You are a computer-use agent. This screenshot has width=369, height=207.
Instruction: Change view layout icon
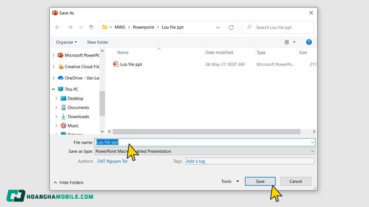click(x=287, y=42)
